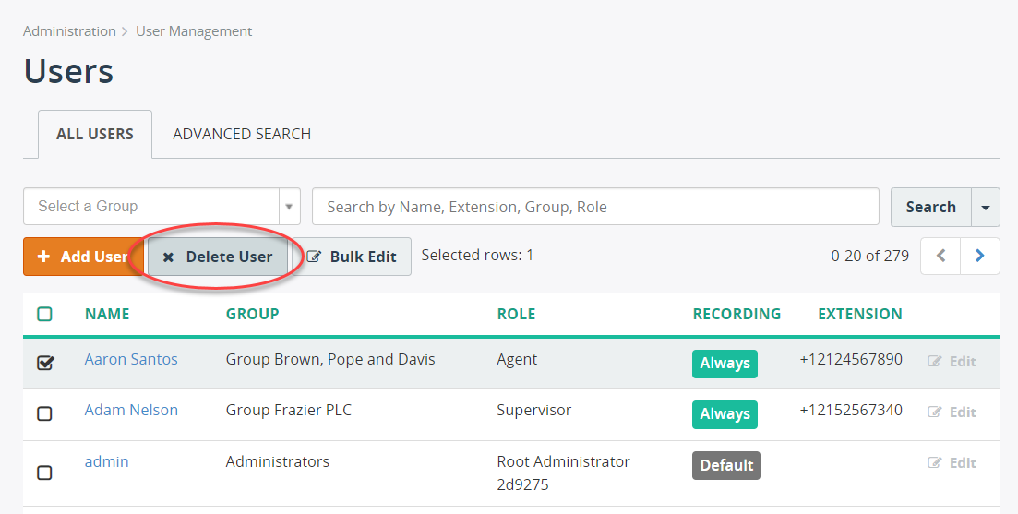Expand the Select a Group dropdown

click(x=289, y=207)
